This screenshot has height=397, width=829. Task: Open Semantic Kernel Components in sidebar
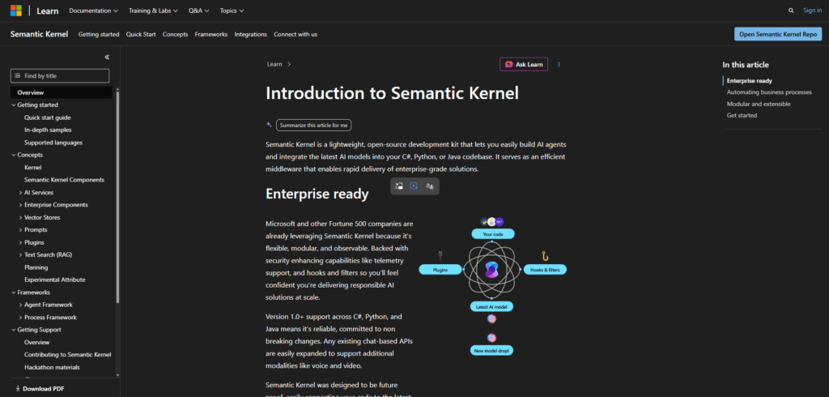click(x=65, y=180)
